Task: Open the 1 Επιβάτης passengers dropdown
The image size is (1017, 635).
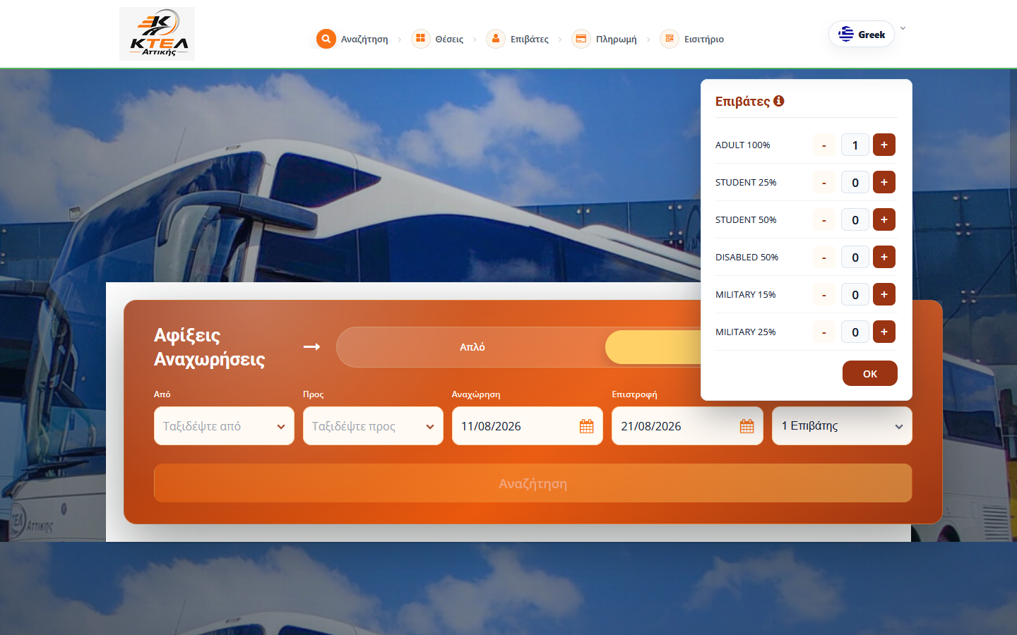Action: point(842,425)
